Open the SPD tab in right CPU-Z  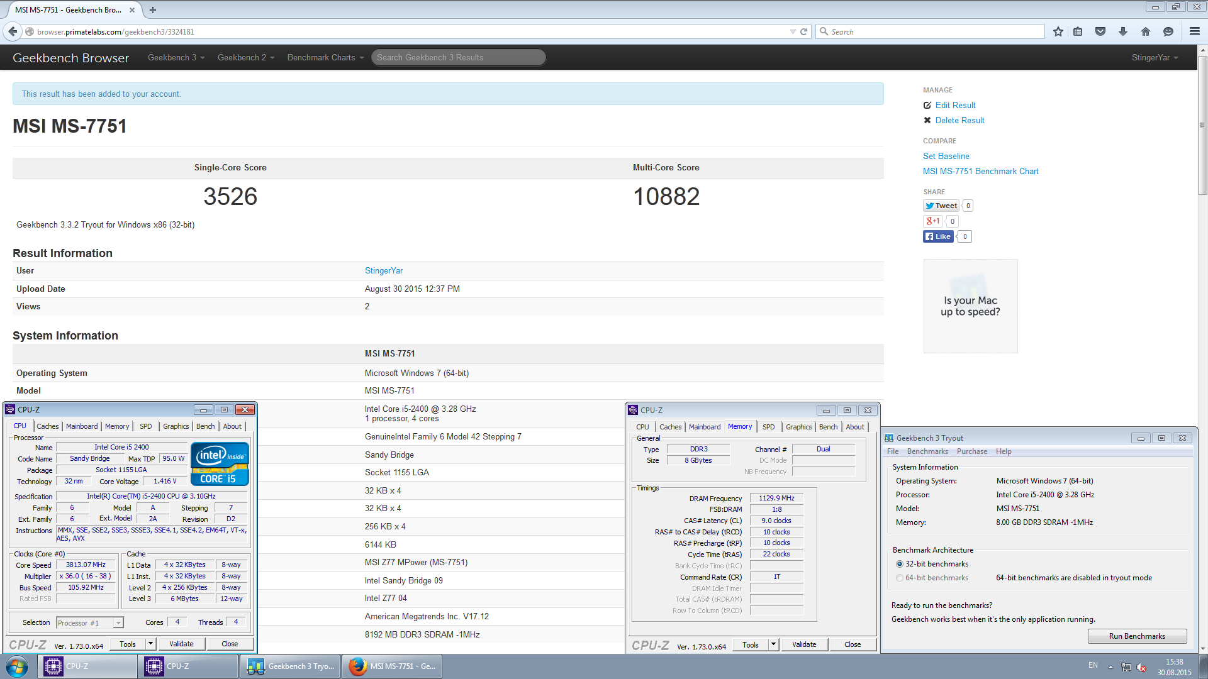point(768,427)
